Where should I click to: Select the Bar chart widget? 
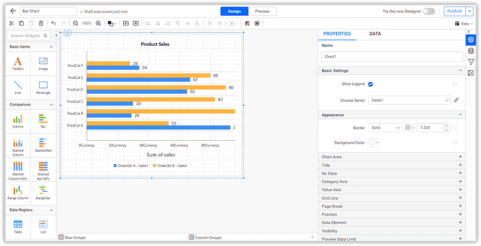(x=43, y=121)
